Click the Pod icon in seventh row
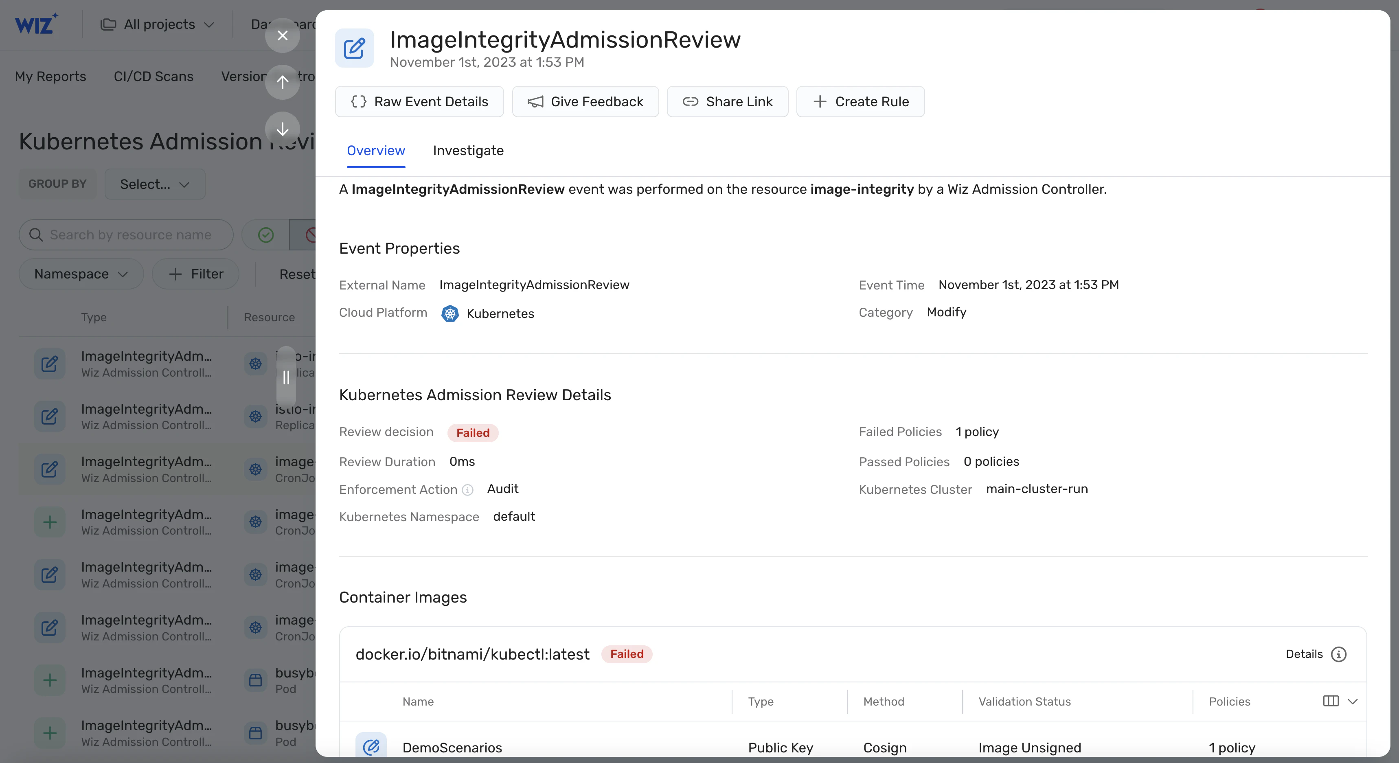Image resolution: width=1399 pixels, height=763 pixels. click(255, 680)
